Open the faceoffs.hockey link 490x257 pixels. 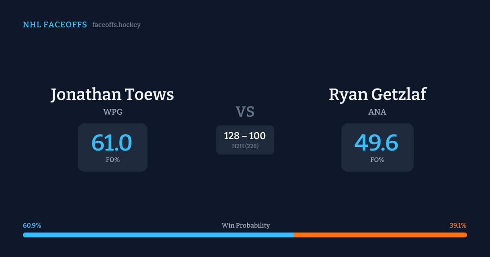116,25
